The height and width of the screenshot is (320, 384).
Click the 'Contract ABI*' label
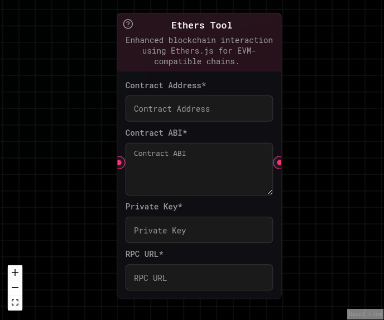(156, 133)
